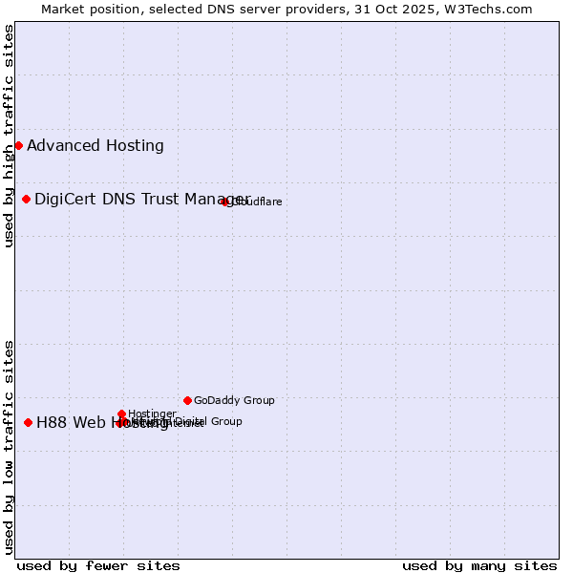573x573 pixels.
Task: Click the Advanced Hosting label text
Action: point(95,146)
